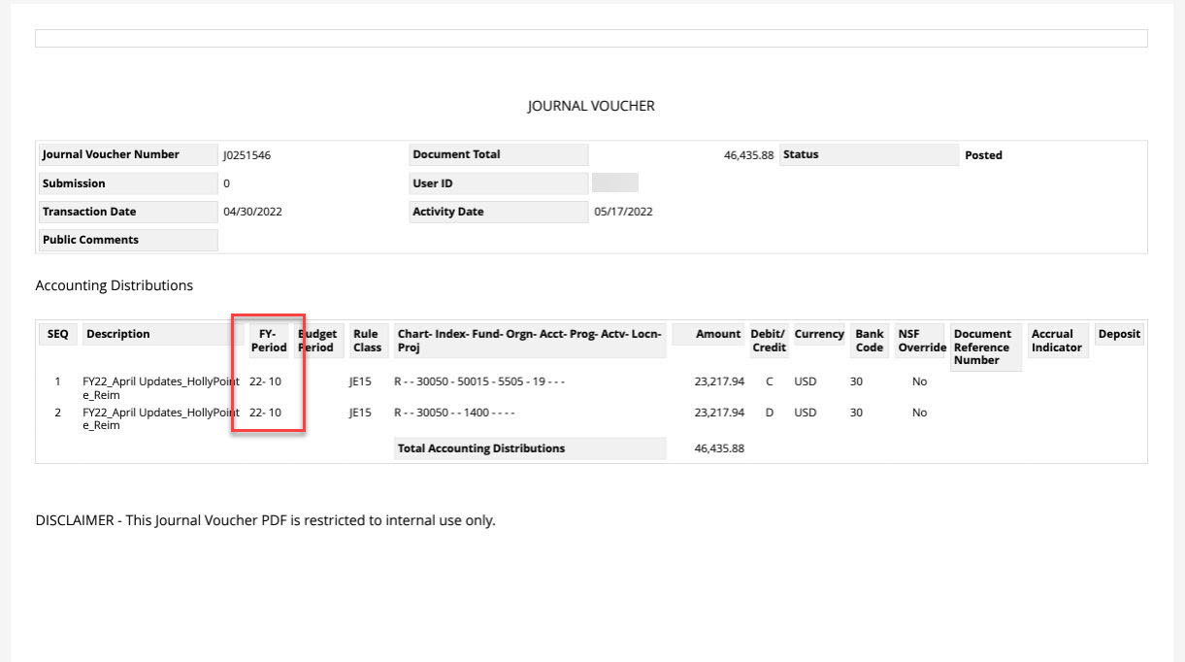
Task: Click the FY-Period column header
Action: (268, 341)
